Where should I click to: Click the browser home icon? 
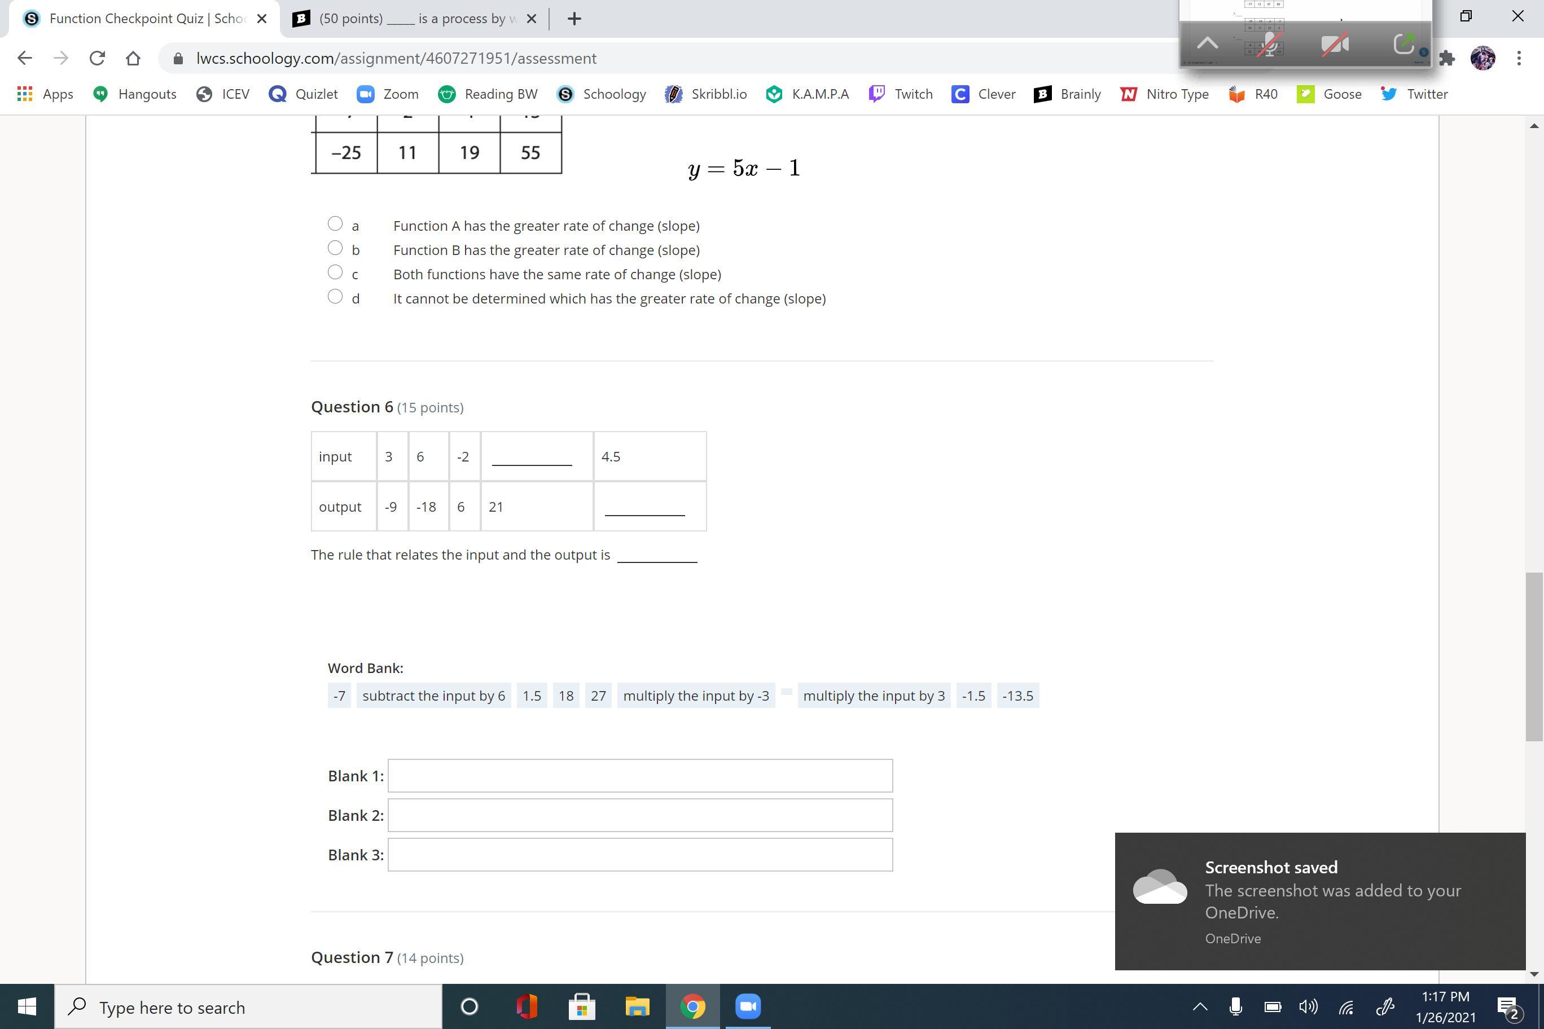133,59
